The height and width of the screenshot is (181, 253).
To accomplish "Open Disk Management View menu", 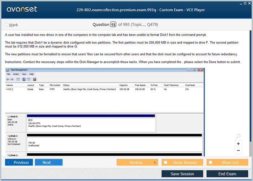I will [24, 74].
